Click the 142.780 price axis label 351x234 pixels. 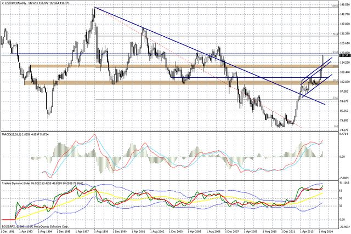345,14
